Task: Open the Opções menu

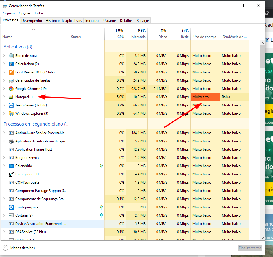Action: click(x=25, y=13)
